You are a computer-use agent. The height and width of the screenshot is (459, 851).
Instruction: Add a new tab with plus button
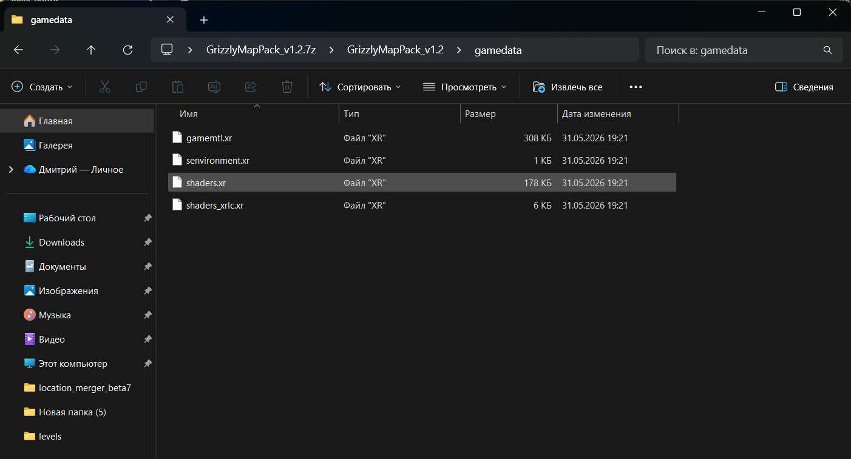(x=204, y=20)
